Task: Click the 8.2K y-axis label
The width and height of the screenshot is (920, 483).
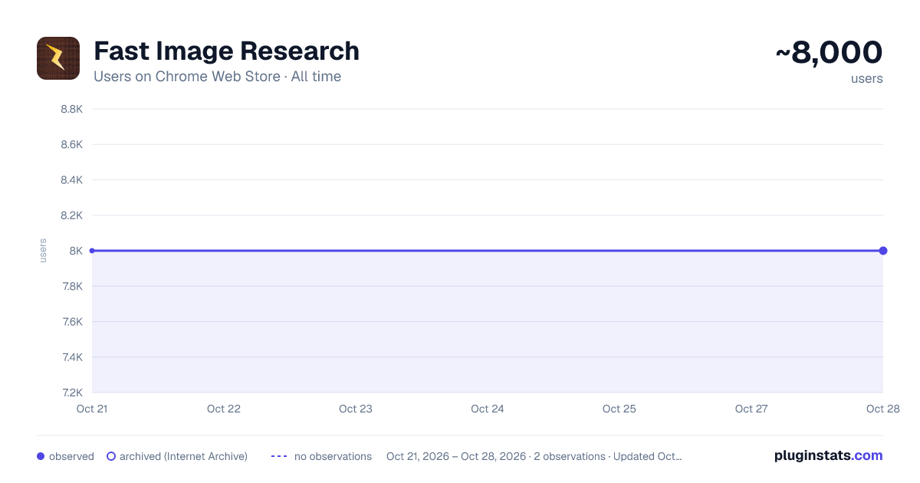Action: click(x=71, y=215)
